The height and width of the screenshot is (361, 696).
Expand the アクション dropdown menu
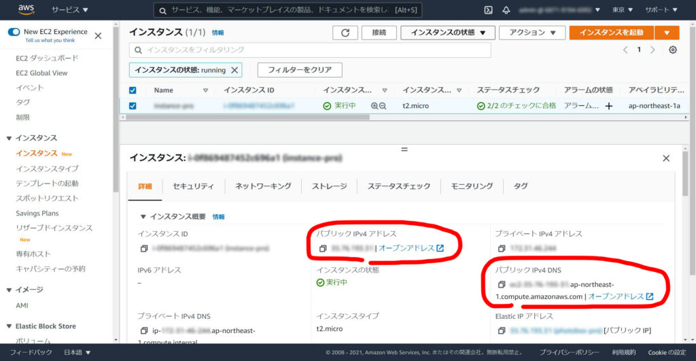pos(532,33)
